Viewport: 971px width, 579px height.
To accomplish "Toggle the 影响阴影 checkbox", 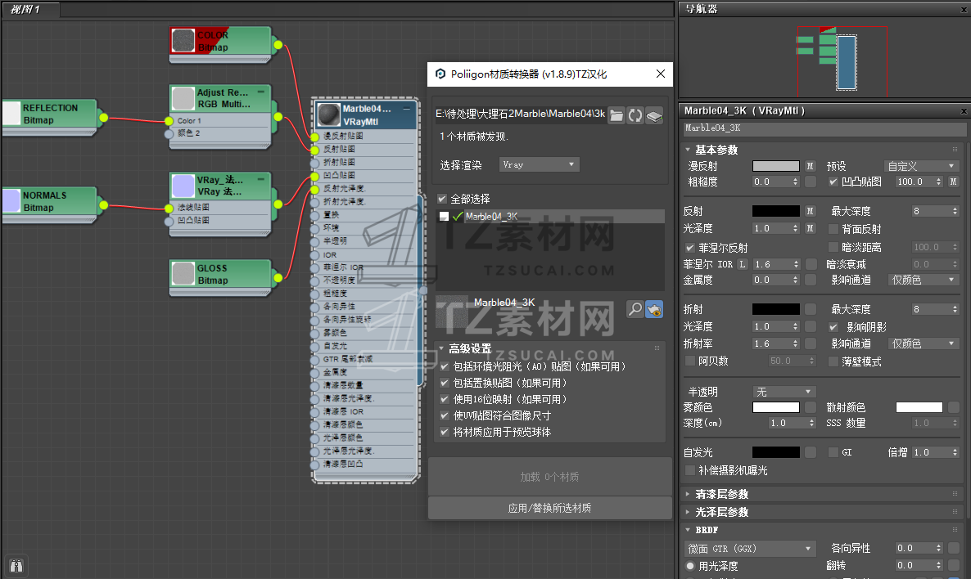I will click(x=833, y=326).
